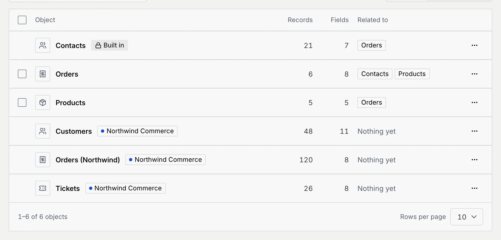Open more options for Orders (Northwind) row
This screenshot has height=240, width=501.
tap(475, 160)
